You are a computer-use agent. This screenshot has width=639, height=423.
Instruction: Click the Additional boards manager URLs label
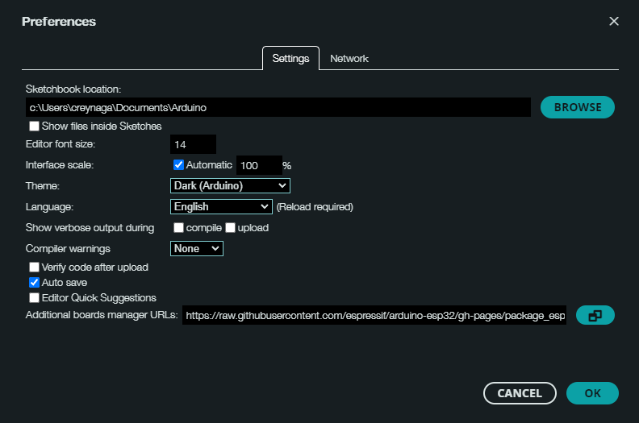102,315
